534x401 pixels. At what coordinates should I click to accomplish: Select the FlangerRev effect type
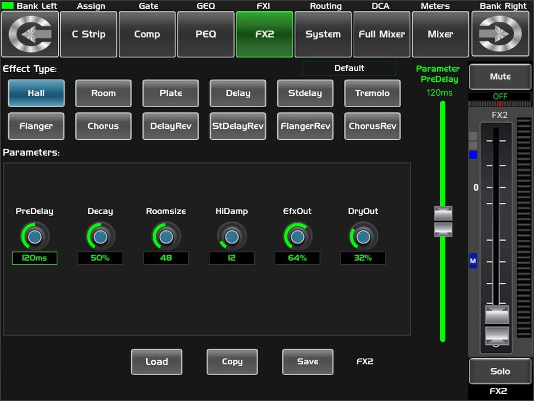point(305,126)
